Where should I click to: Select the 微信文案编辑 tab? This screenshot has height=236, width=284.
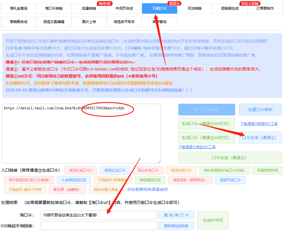[x=54, y=22]
